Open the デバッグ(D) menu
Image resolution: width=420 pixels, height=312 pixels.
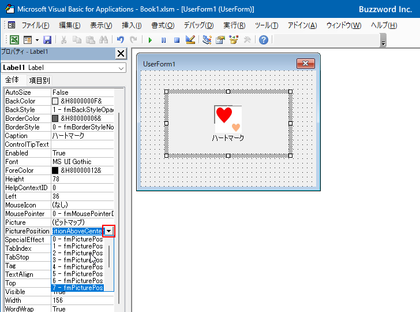pos(198,25)
